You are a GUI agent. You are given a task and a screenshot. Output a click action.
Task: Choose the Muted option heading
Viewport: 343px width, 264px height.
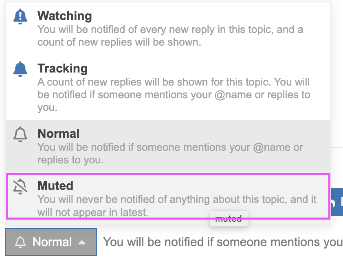tap(55, 186)
